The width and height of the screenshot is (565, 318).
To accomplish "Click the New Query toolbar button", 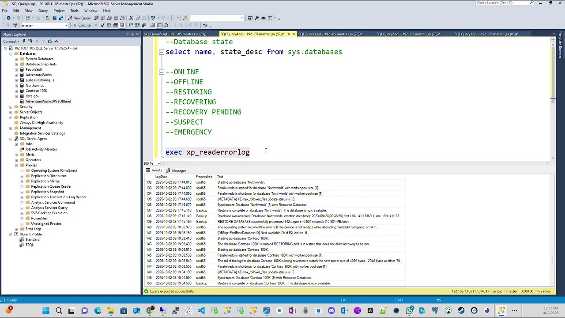I will [x=79, y=18].
